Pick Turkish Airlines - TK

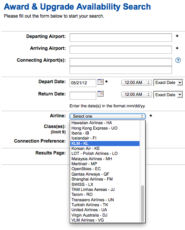[x=105, y=205]
